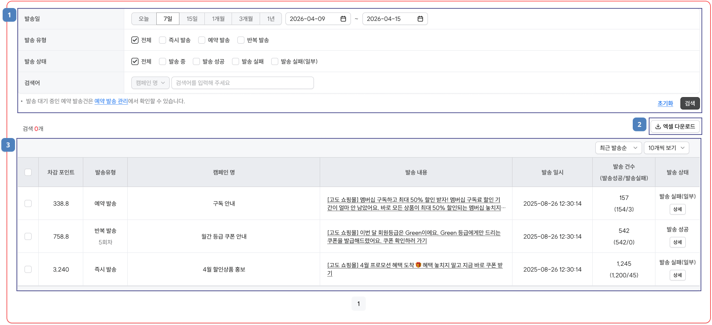Expand the 캠페인 명 search type dropdown
This screenshot has width=712, height=325.
(x=151, y=83)
